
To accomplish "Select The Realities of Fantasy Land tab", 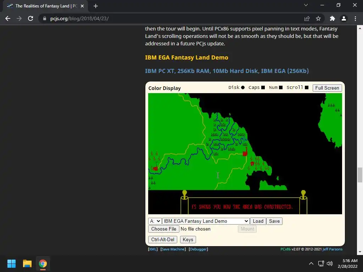I will (x=45, y=6).
